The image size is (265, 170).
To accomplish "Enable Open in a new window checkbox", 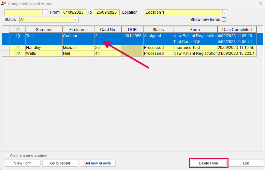I will [x=7, y=156].
